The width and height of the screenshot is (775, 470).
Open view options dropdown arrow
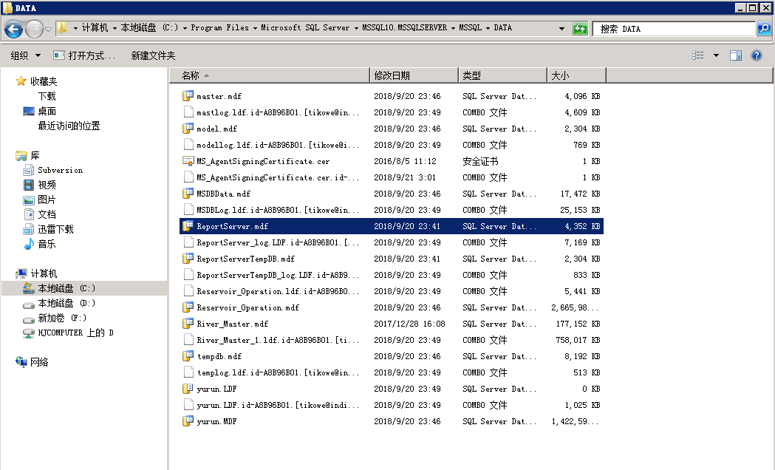(716, 55)
